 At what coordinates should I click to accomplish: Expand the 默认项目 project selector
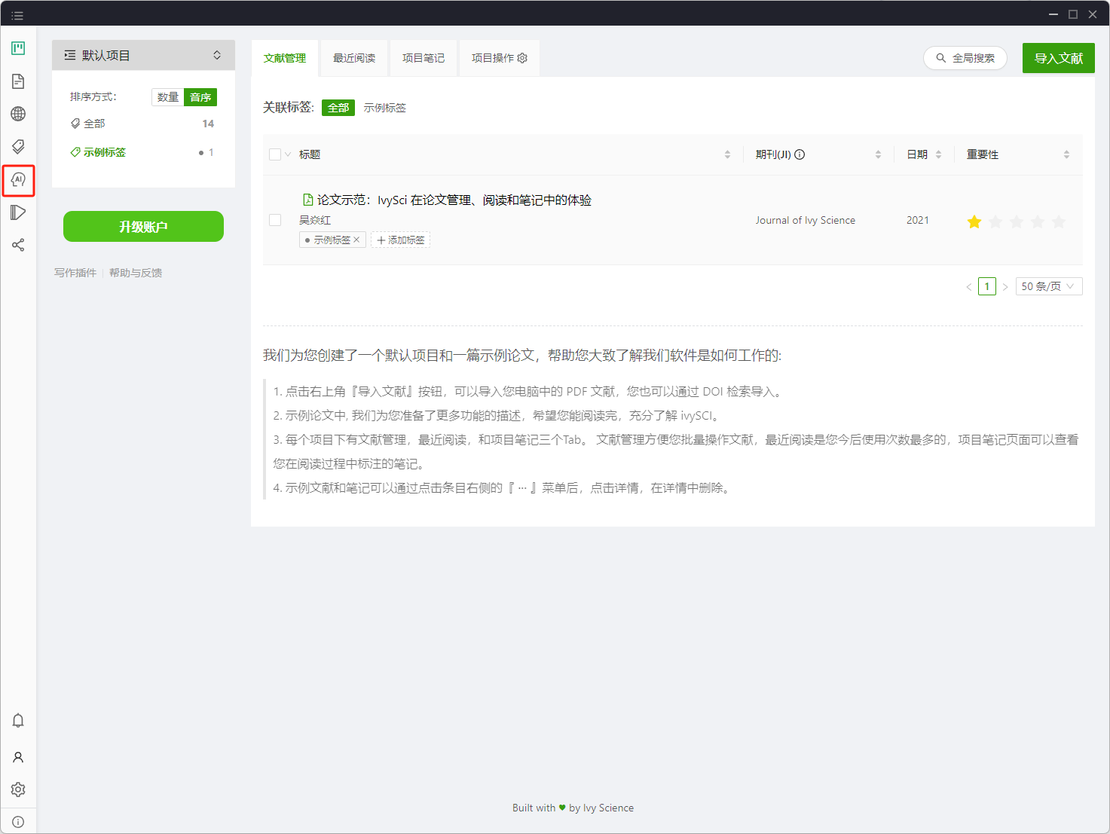[143, 55]
